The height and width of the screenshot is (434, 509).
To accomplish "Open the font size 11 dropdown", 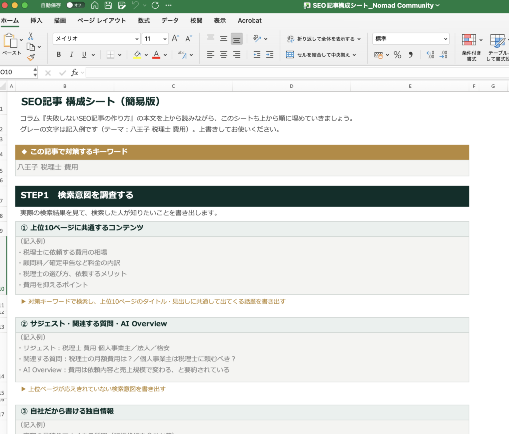I will (165, 39).
